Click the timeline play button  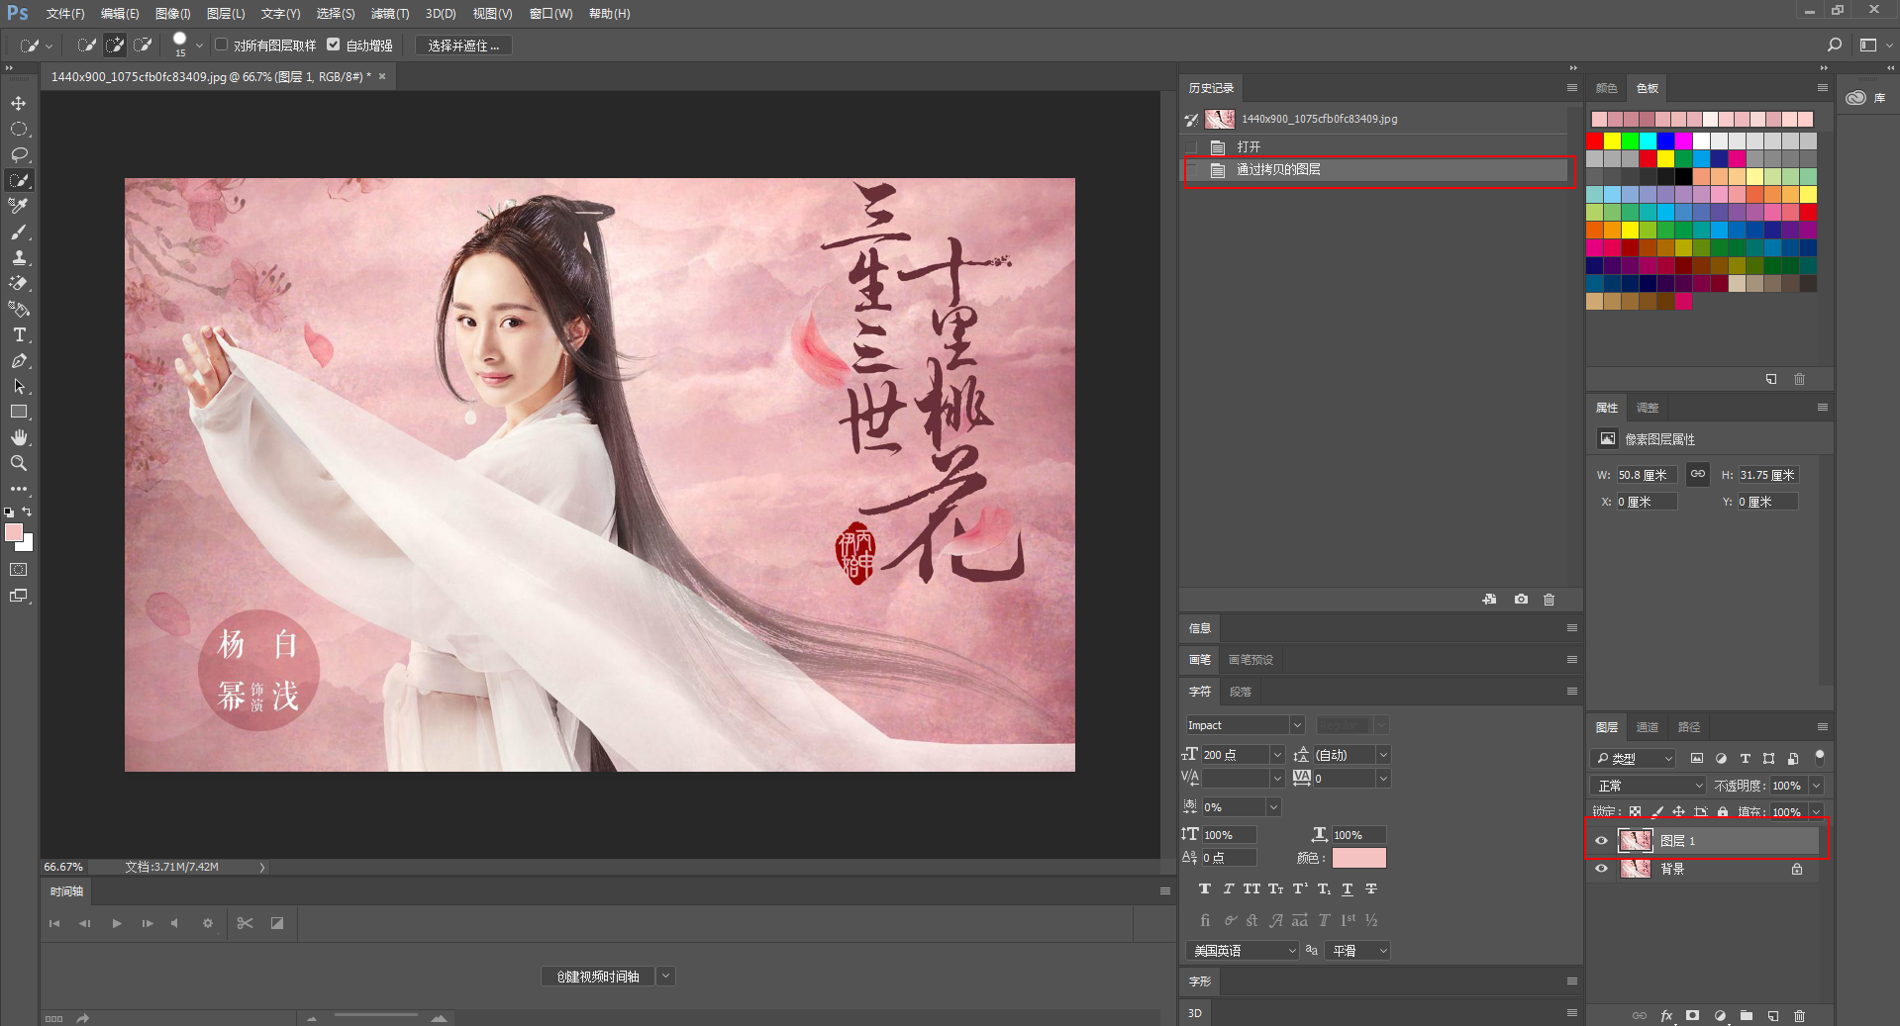117,923
